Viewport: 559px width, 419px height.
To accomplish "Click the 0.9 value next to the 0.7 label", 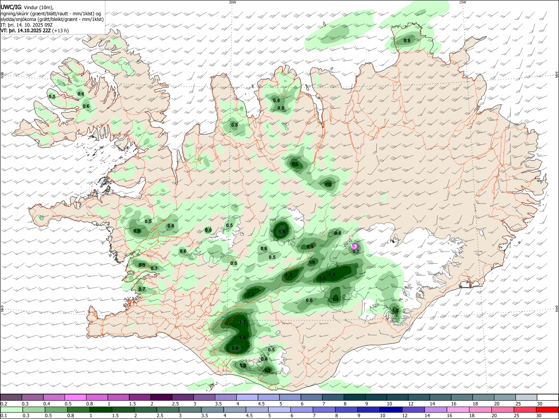I will [x=142, y=265].
